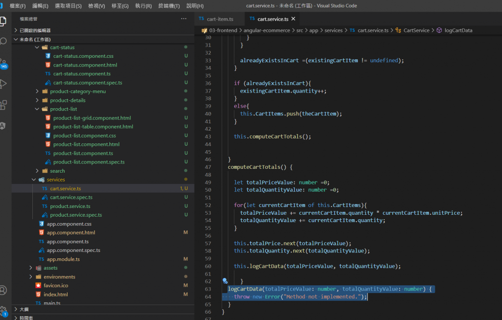Expand the product-category-menu folder
Screen dimensions: 502x320
[77, 91]
